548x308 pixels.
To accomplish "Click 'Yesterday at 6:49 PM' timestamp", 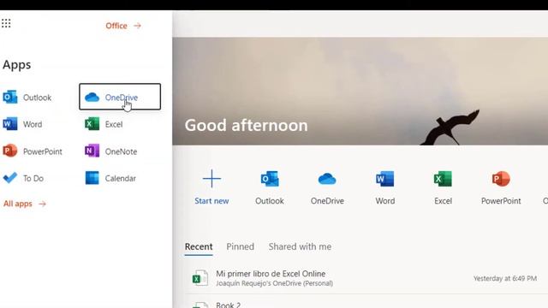I will coord(505,278).
